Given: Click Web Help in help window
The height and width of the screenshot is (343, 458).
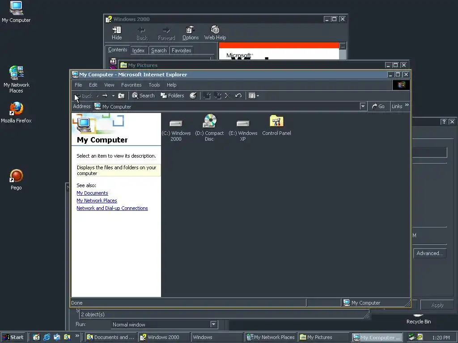Looking at the screenshot, I should pos(215,33).
